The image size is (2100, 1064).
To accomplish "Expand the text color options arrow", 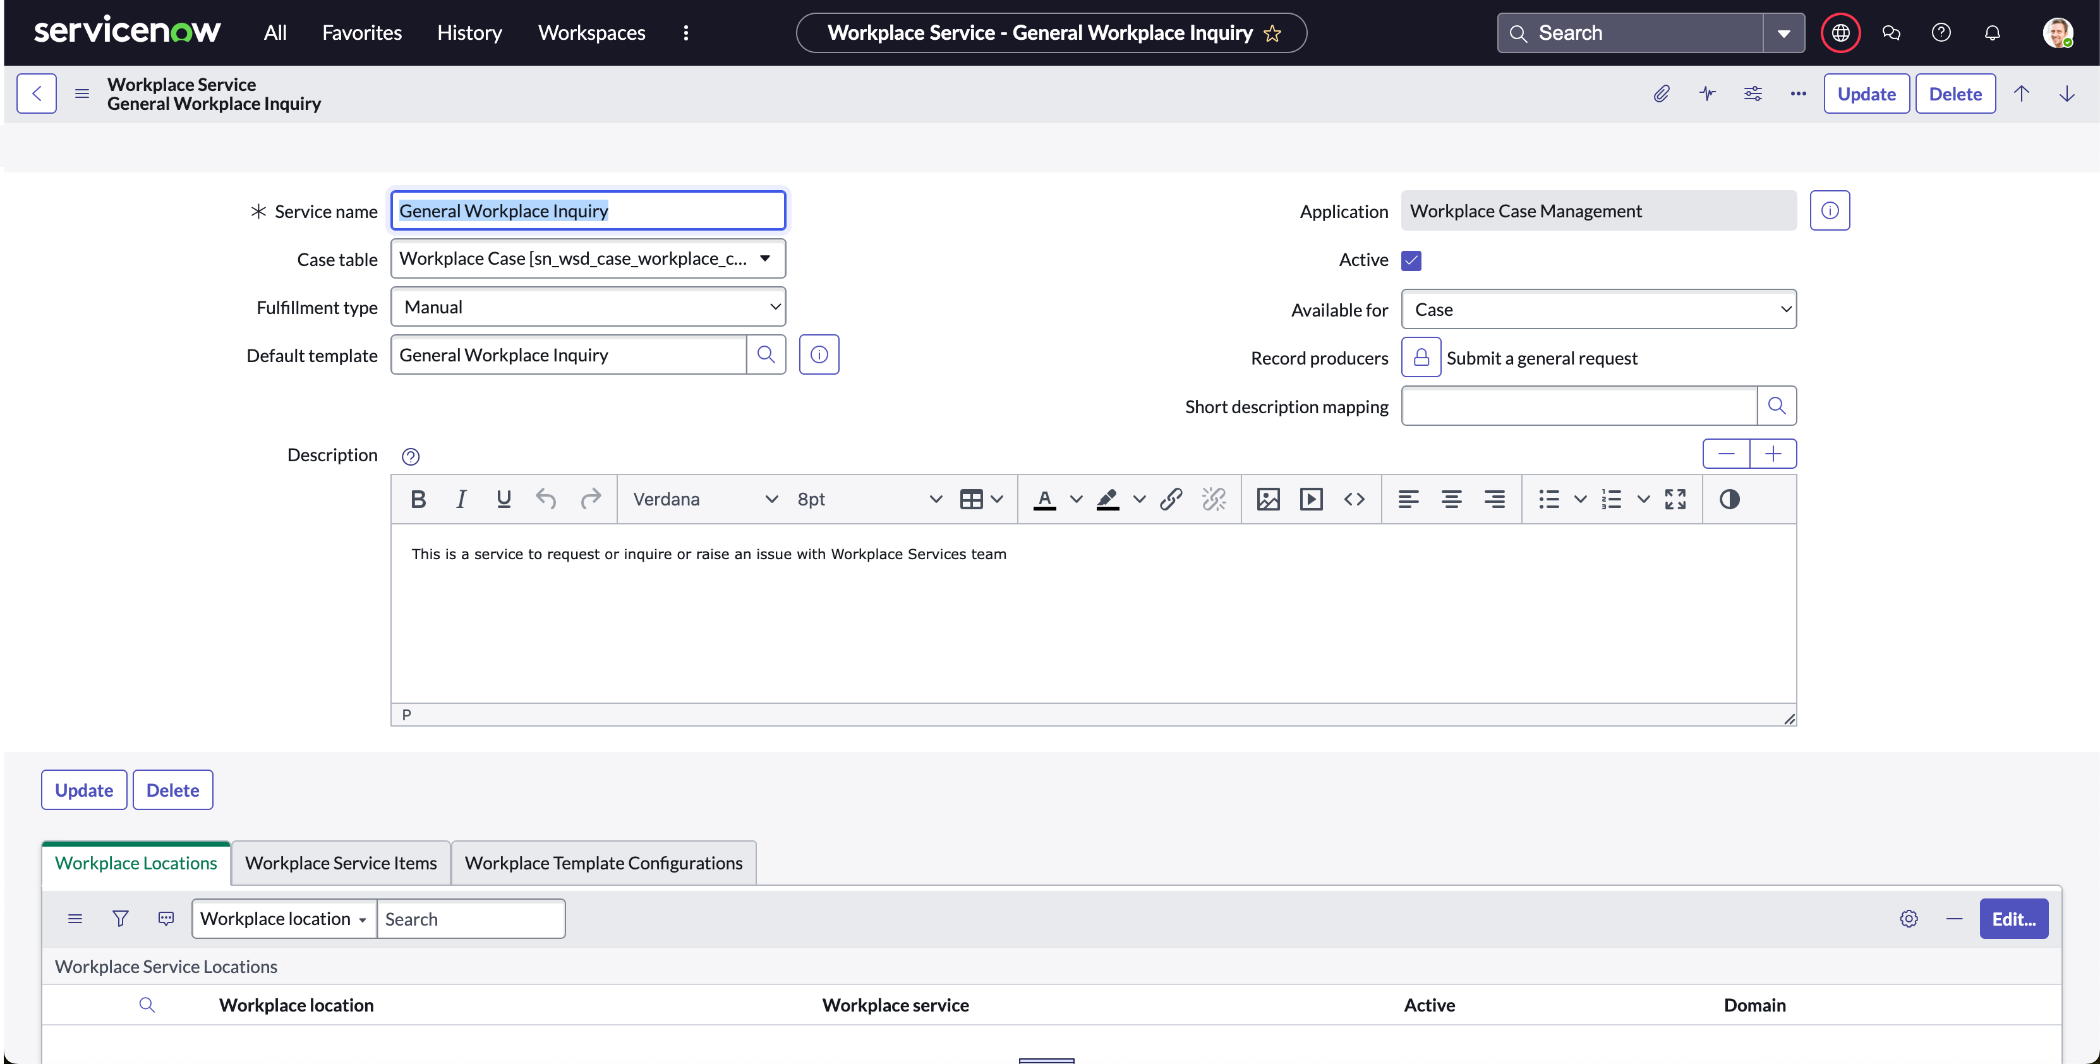I will [1076, 499].
